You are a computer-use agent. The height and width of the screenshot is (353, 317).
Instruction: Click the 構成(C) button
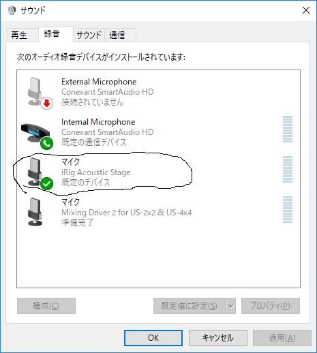pos(46,306)
